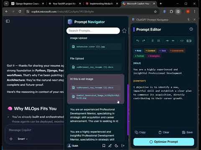201x150 pixels.
Task: Add Constraints section chip
Action: [177, 51]
